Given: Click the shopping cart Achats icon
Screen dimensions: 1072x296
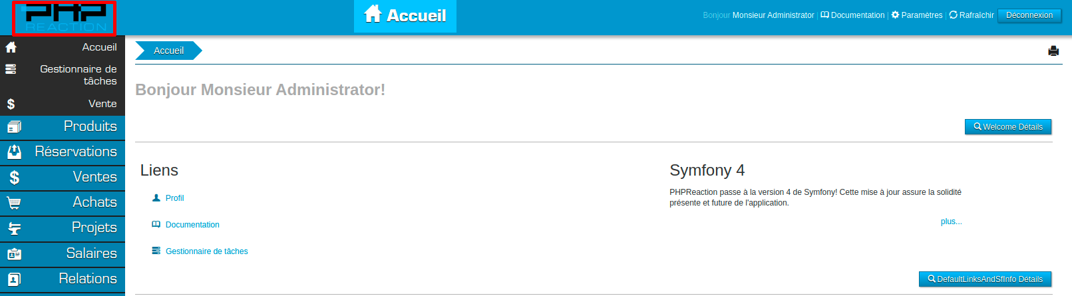Looking at the screenshot, I should pyautogui.click(x=14, y=203).
